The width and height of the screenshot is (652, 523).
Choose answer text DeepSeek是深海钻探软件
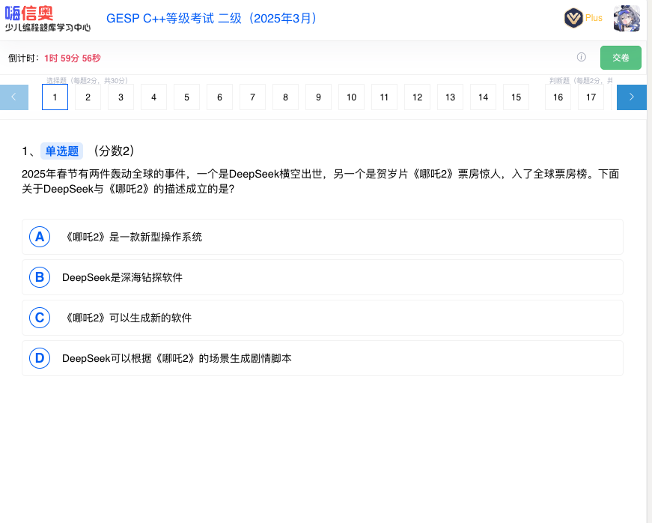[x=122, y=277]
